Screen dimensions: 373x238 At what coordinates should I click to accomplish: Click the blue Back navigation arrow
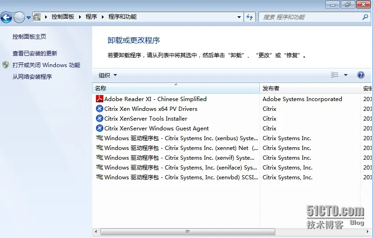[6, 17]
